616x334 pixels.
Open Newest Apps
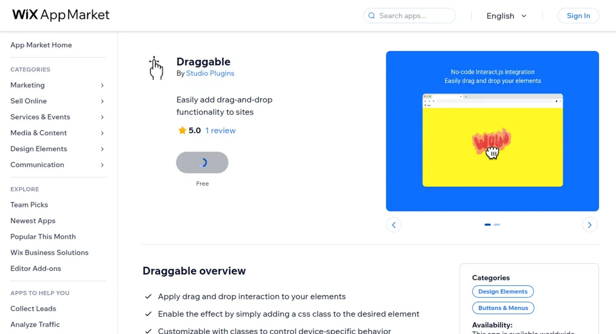33,220
